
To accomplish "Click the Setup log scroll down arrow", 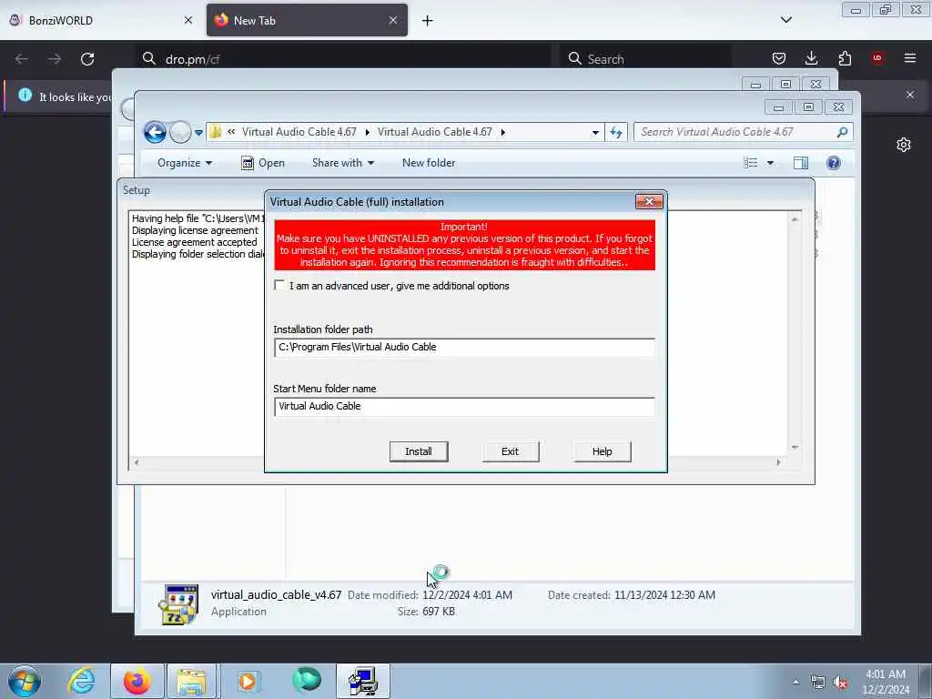I will click(x=795, y=447).
